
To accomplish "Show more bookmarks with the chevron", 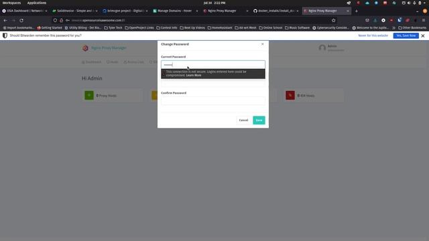I will point(393,27).
